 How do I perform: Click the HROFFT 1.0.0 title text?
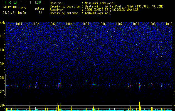22,2
